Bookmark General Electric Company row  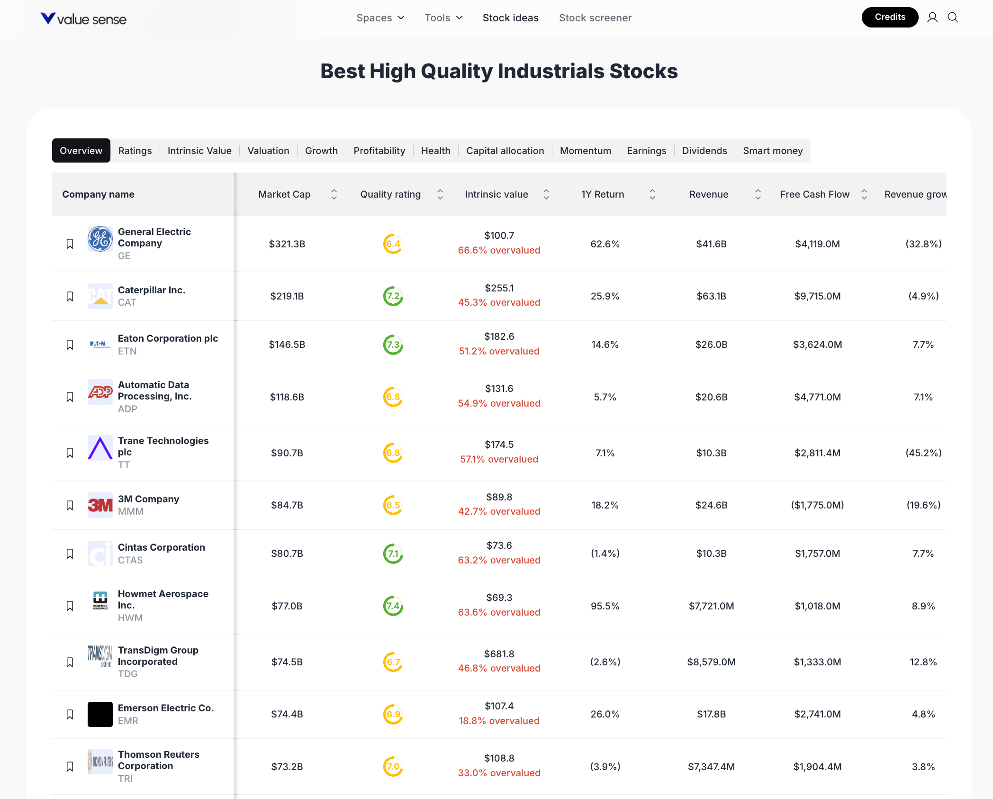click(x=70, y=244)
